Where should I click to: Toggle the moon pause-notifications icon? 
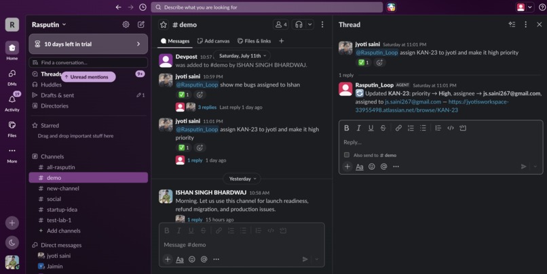(12, 243)
